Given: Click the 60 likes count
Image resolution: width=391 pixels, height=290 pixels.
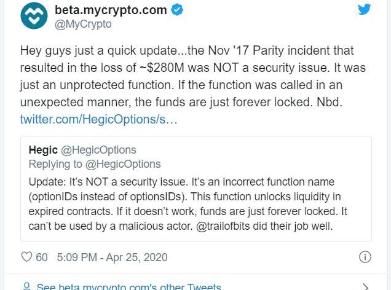Looking at the screenshot, I should (x=42, y=257).
